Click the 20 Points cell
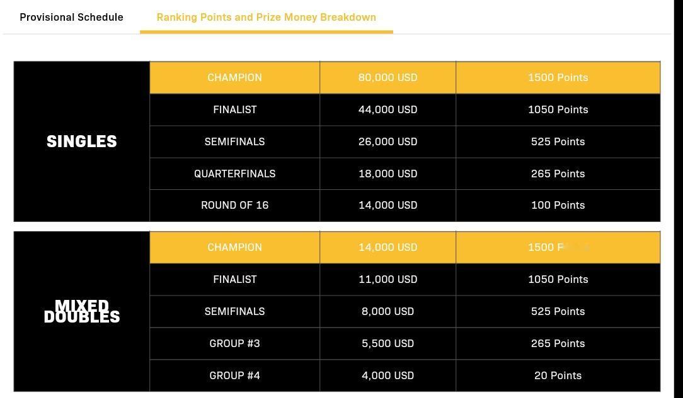The image size is (683, 398). 558,375
